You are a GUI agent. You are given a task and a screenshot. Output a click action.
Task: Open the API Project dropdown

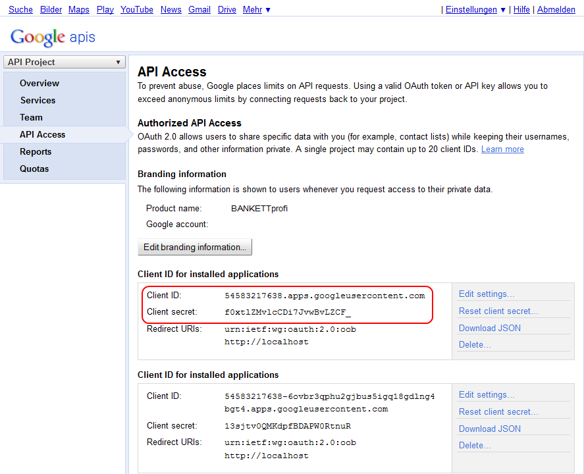coord(65,62)
